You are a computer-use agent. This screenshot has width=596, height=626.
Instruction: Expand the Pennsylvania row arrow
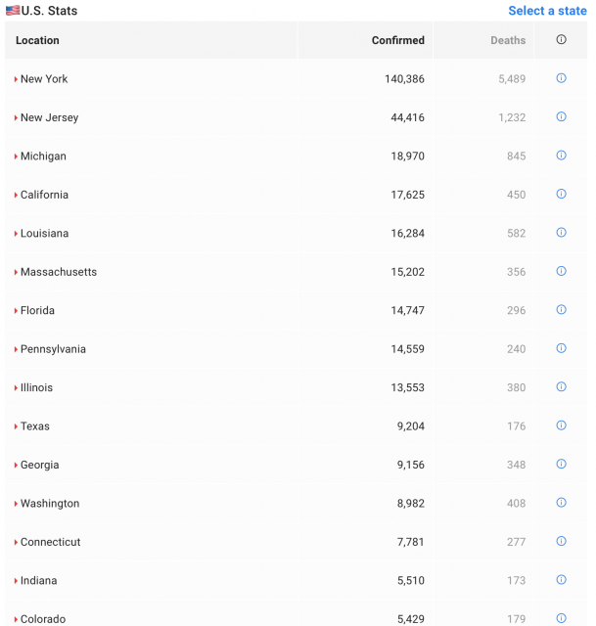pyautogui.click(x=16, y=349)
